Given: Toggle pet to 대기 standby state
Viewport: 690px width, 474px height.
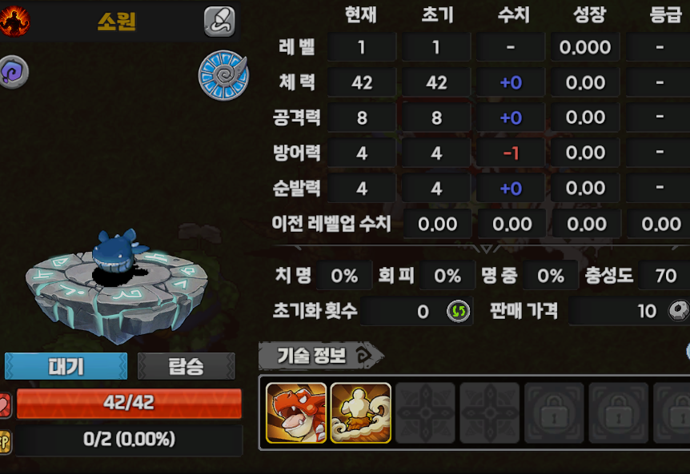Looking at the screenshot, I should [x=66, y=366].
